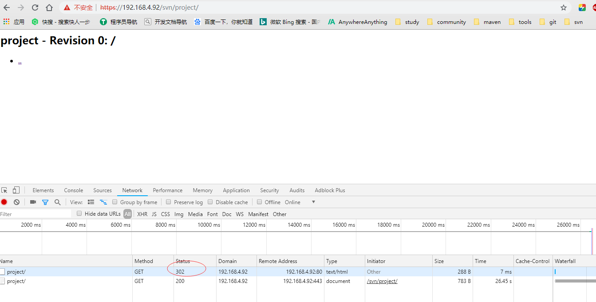Open the Adblock Plus tab
596x302 pixels.
coord(330,190)
